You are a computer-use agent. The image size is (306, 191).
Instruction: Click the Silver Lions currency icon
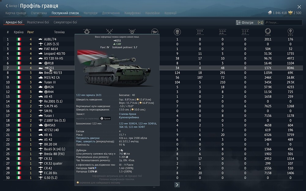pyautogui.click(x=270, y=13)
